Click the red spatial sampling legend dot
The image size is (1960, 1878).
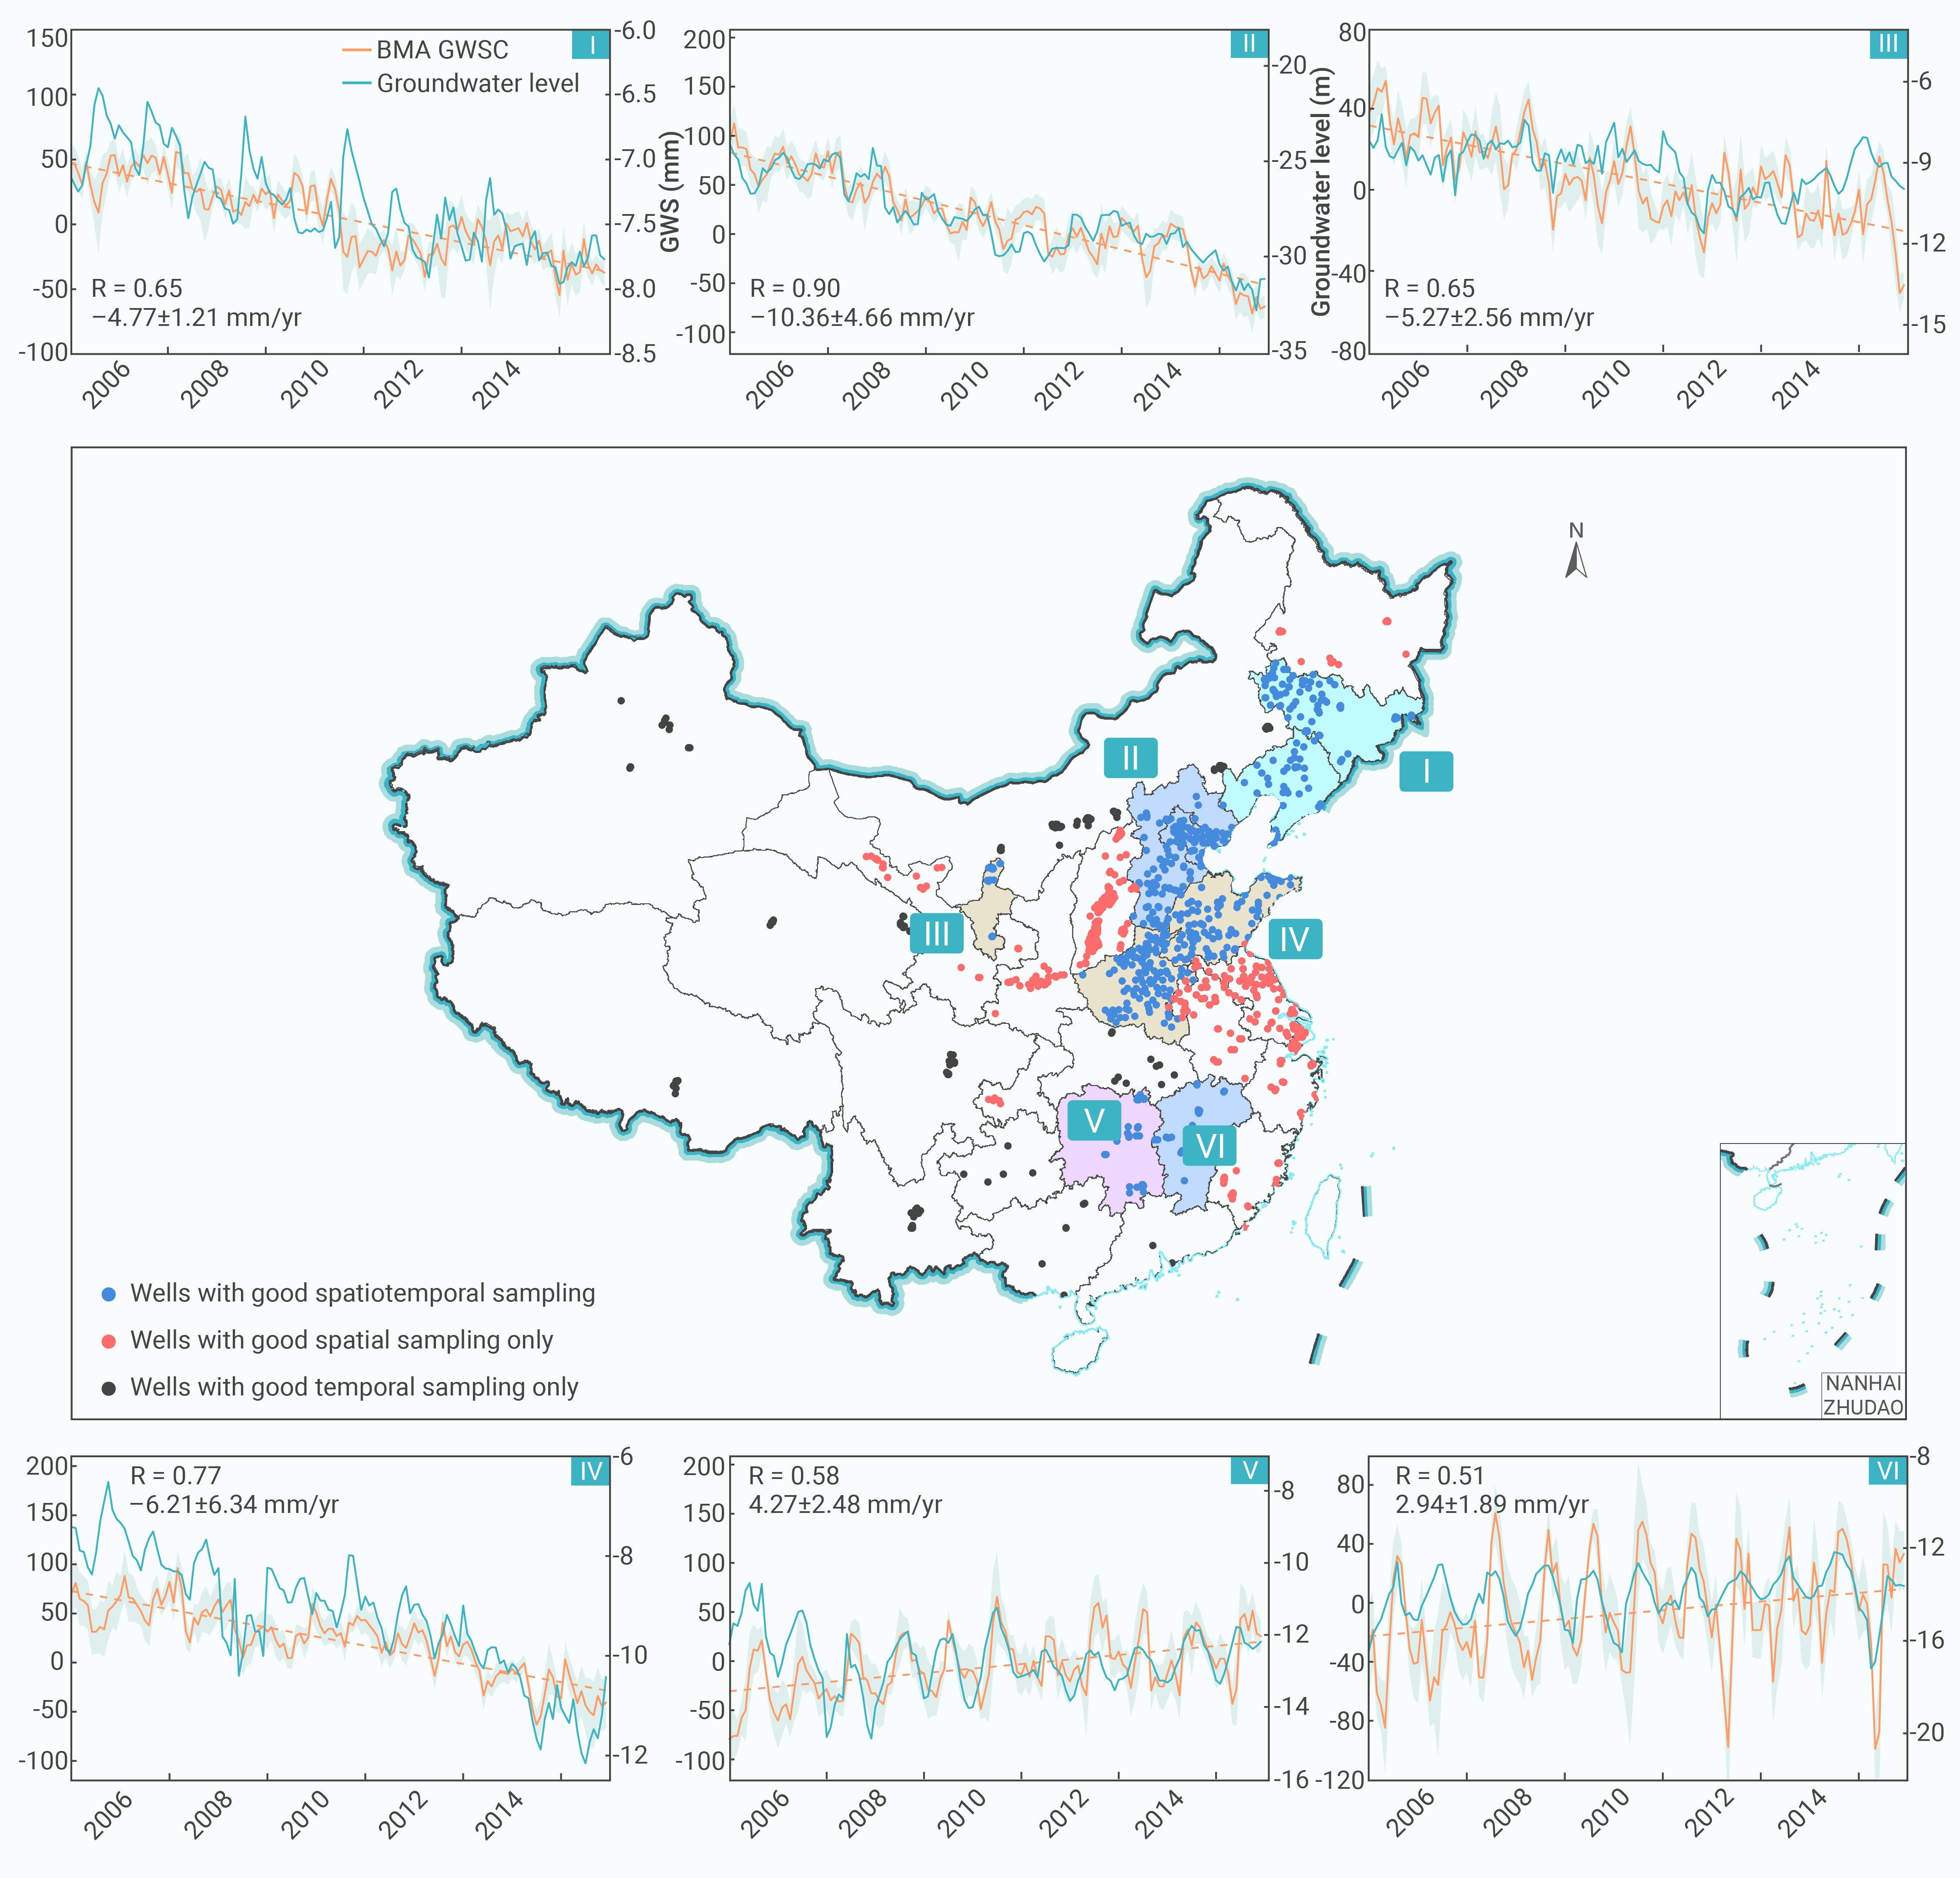pyautogui.click(x=109, y=1341)
